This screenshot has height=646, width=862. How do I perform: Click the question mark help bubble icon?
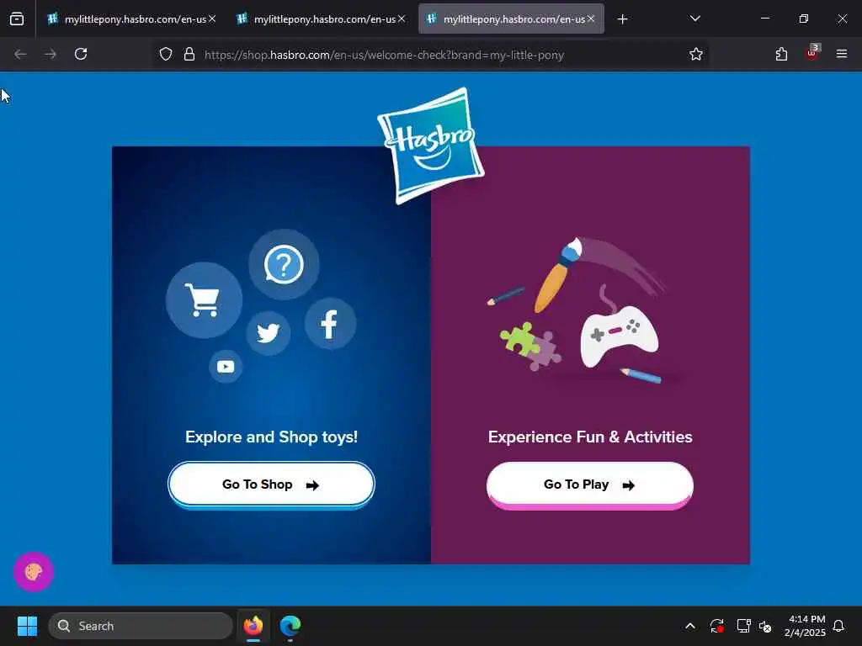(x=284, y=264)
